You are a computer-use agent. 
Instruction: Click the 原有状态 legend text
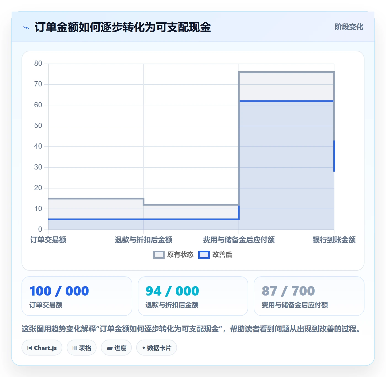[x=180, y=255]
